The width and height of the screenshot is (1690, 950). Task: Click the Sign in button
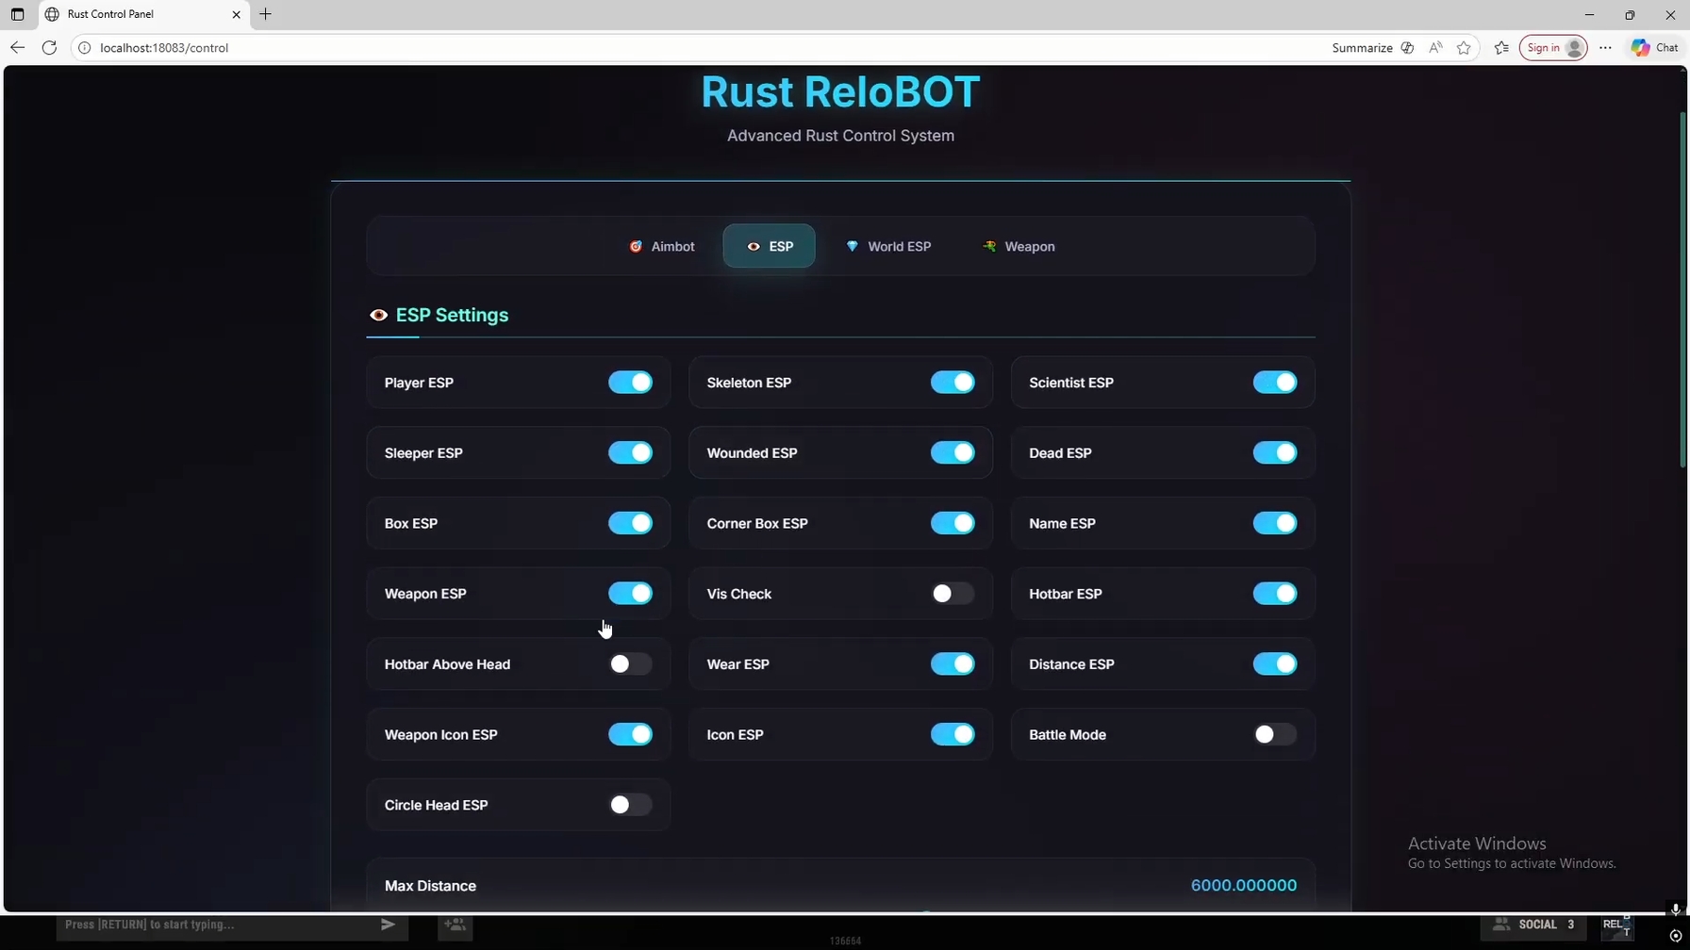coord(1552,47)
